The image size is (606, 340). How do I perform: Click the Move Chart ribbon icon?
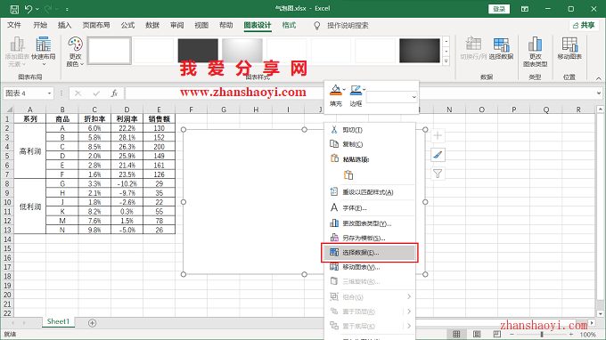[569, 49]
